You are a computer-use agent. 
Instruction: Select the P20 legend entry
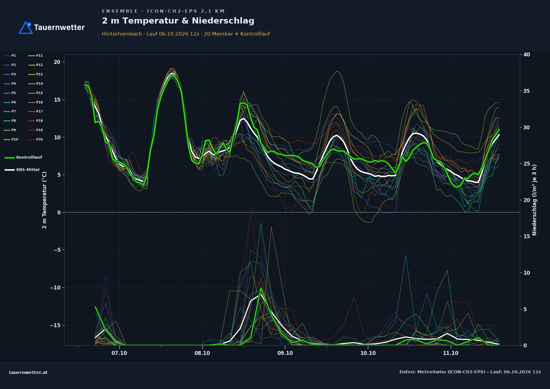click(x=36, y=139)
